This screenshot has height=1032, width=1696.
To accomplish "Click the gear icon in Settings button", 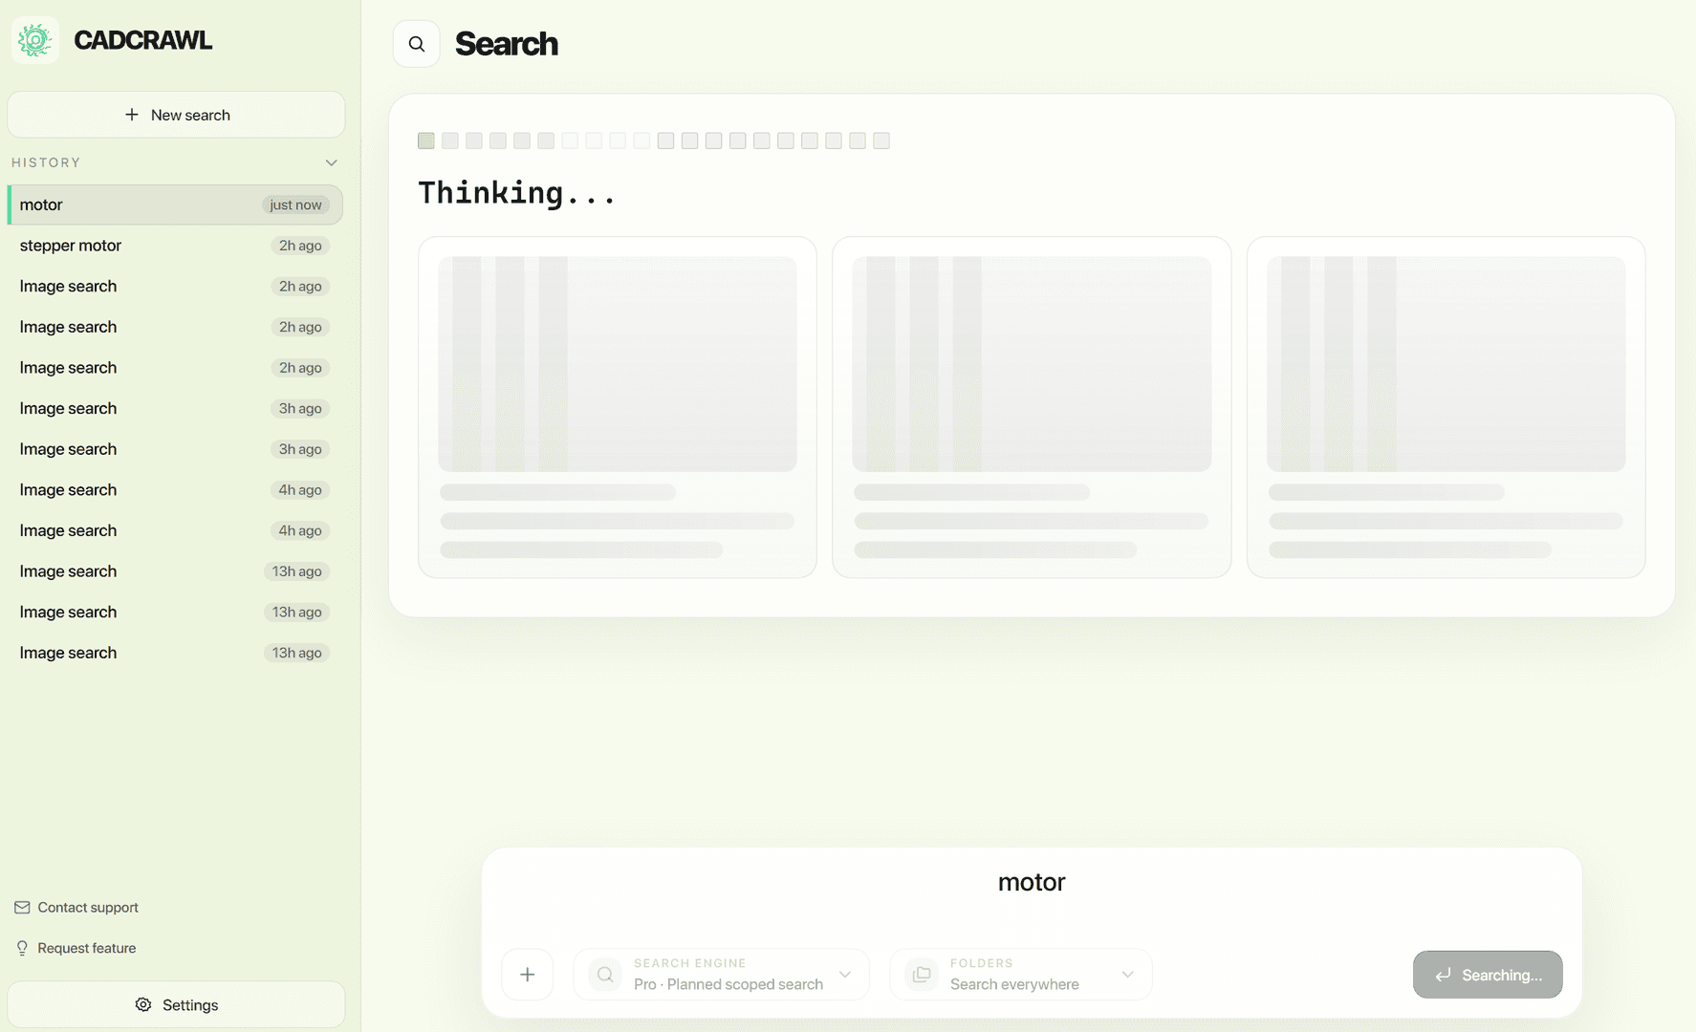I will pos(143,1005).
